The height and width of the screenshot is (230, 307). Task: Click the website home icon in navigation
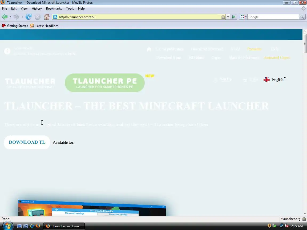[149, 49]
